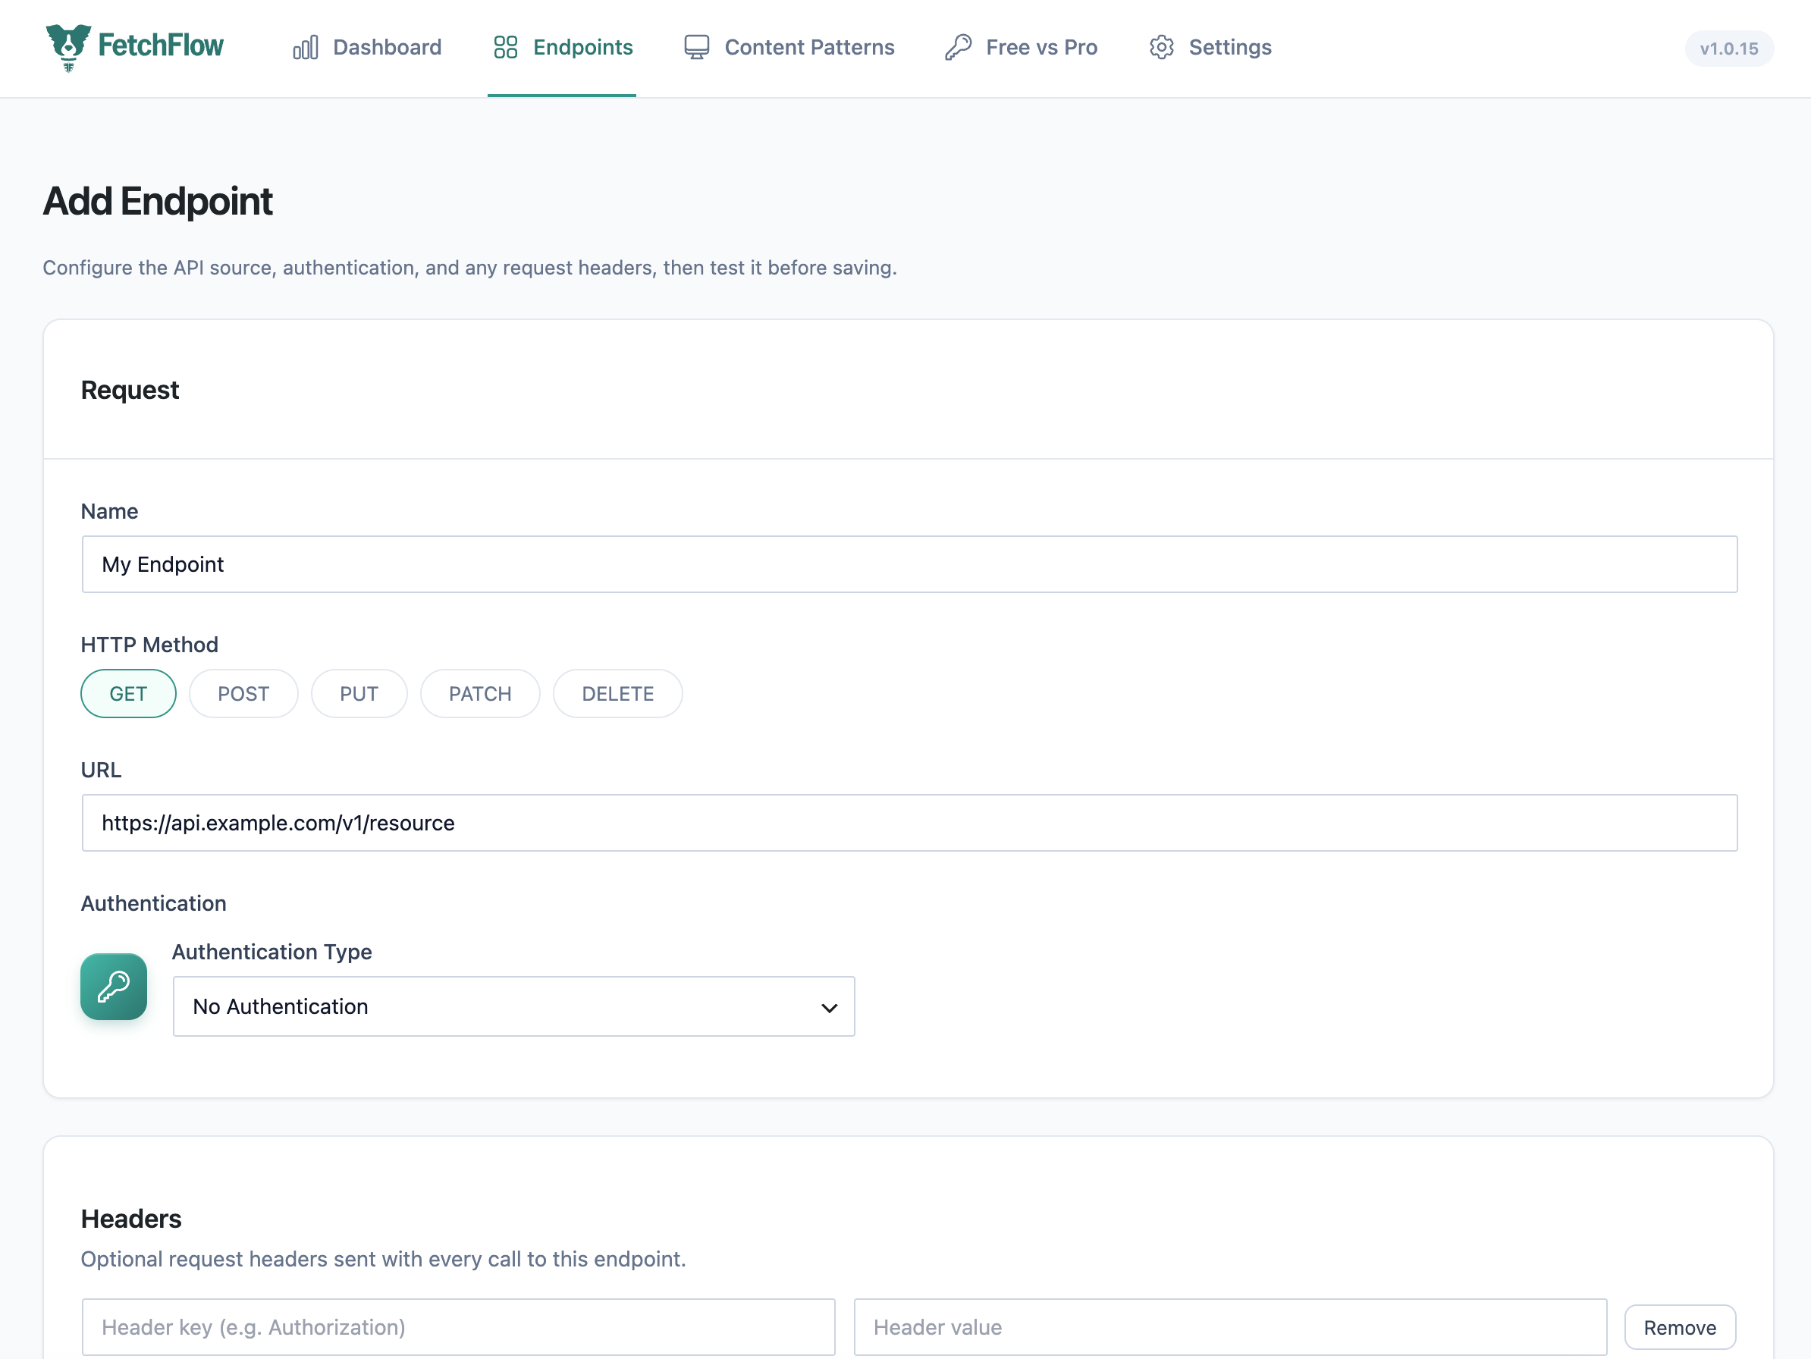This screenshot has height=1359, width=1811.
Task: Select the GET HTTP method
Action: pos(128,693)
